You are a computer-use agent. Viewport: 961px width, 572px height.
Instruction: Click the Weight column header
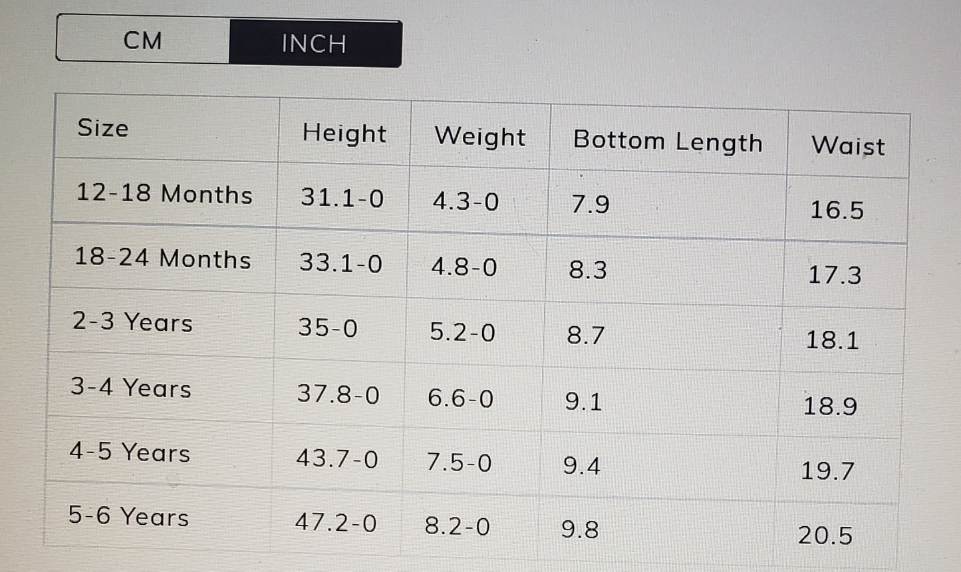(x=480, y=137)
